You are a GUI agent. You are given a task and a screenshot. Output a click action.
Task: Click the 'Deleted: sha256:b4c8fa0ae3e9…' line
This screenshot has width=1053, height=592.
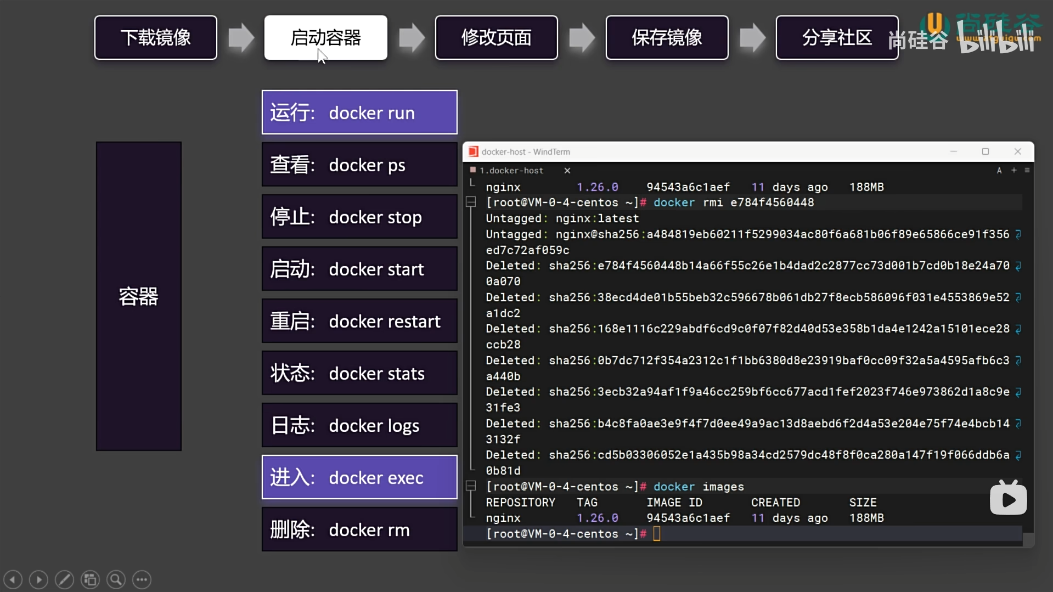747,424
